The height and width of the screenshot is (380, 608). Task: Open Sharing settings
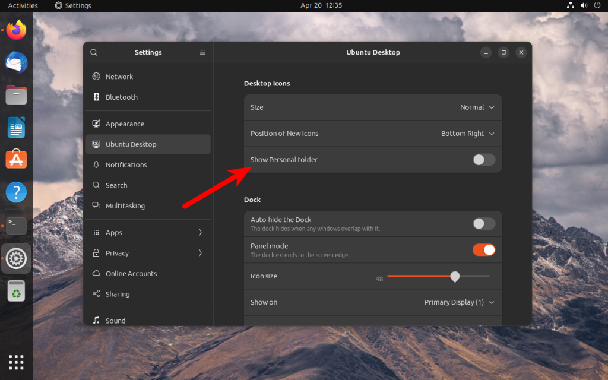coord(148,294)
